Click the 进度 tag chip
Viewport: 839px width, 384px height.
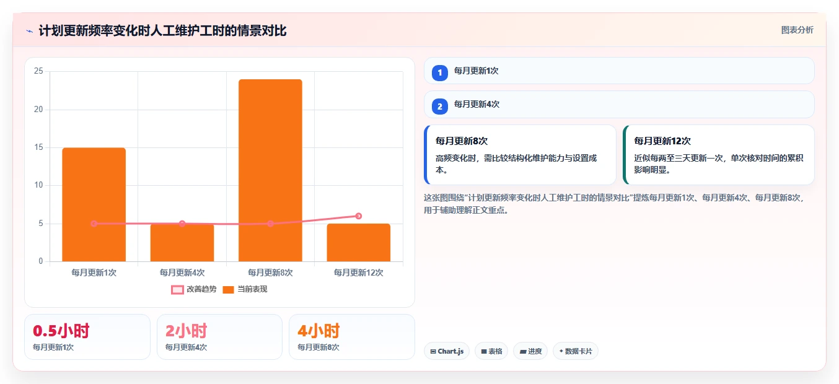[530, 351]
